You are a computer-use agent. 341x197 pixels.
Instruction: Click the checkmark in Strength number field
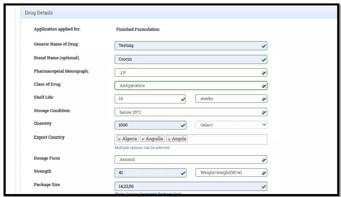tap(183, 173)
